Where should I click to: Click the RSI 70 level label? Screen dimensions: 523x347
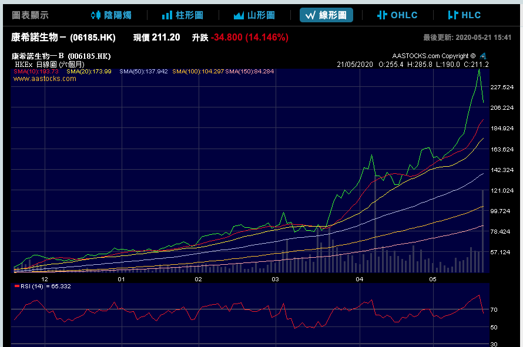494,309
